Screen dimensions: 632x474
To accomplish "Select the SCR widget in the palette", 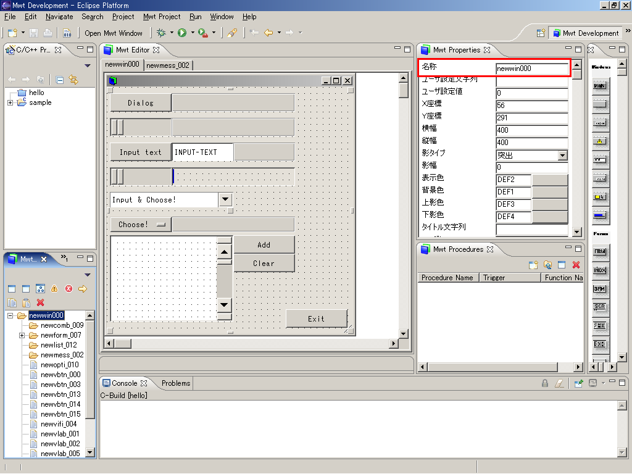I will click(x=599, y=307).
